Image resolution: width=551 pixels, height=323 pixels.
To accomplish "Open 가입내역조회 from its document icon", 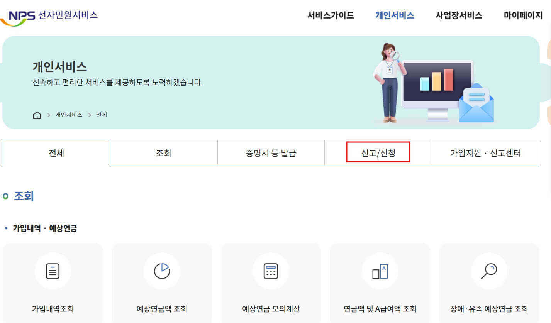I will [53, 271].
